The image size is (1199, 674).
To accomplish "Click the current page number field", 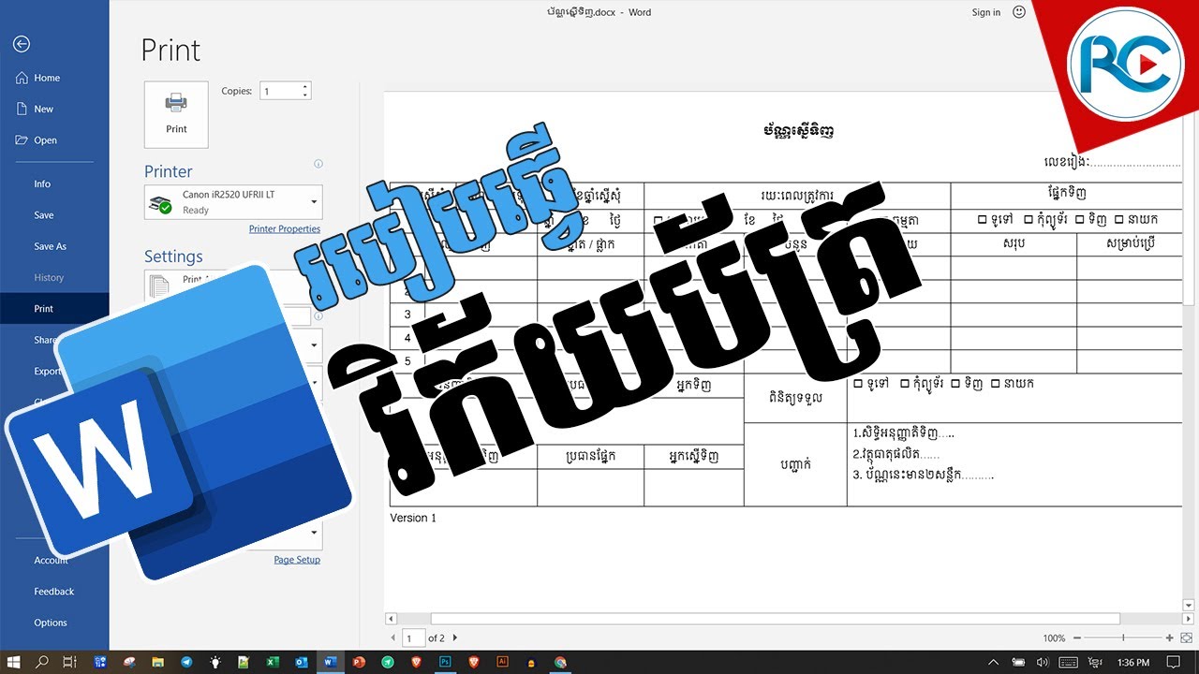I will 412,637.
